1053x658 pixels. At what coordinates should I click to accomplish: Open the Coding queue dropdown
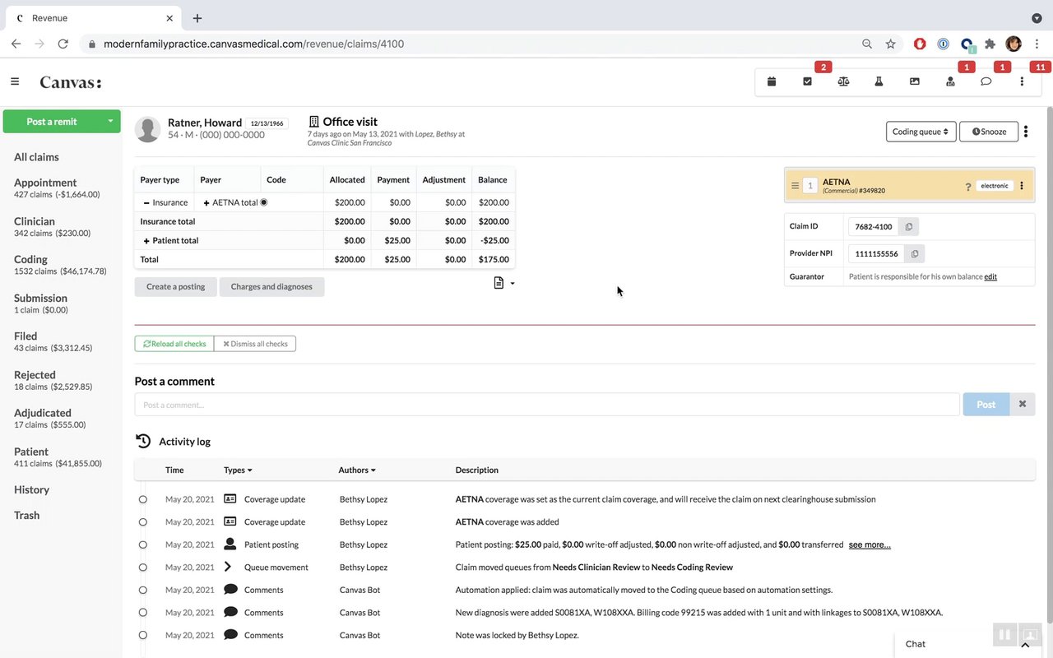pyautogui.click(x=921, y=132)
